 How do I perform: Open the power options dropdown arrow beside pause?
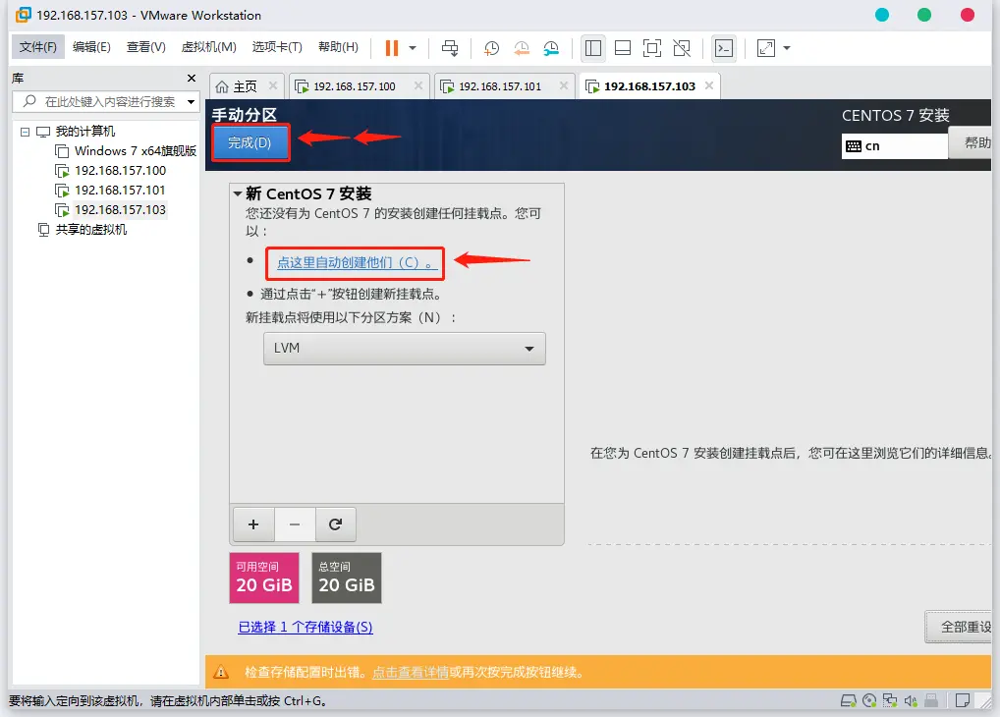[x=413, y=48]
